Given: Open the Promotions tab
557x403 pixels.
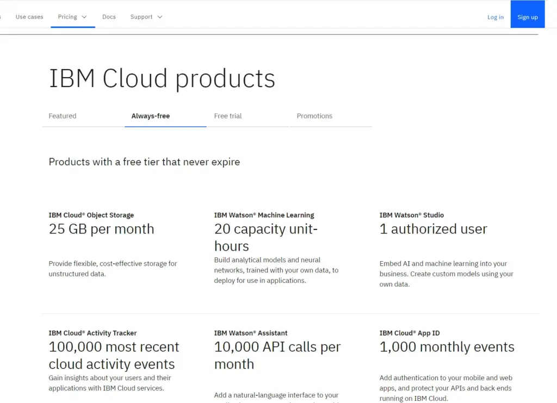Looking at the screenshot, I should coord(331,116).
